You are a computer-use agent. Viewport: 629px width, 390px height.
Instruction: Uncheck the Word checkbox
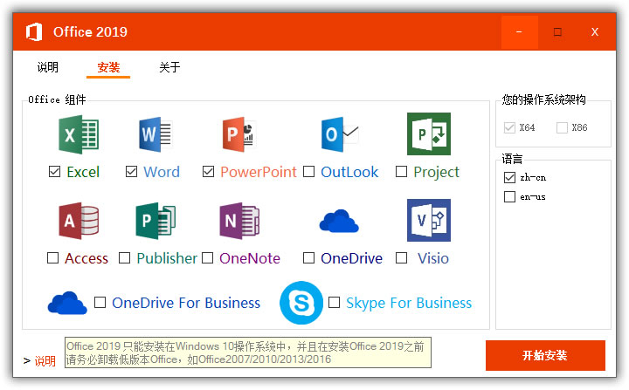(131, 172)
